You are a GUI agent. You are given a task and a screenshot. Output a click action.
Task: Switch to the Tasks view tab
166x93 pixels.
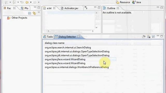(x=48, y=37)
